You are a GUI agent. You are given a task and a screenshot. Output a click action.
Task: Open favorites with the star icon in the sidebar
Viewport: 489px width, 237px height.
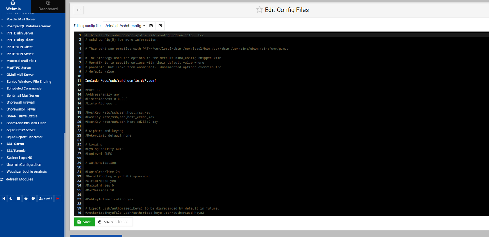pyautogui.click(x=26, y=199)
